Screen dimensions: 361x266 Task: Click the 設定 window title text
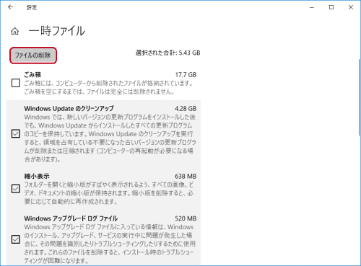32,8
